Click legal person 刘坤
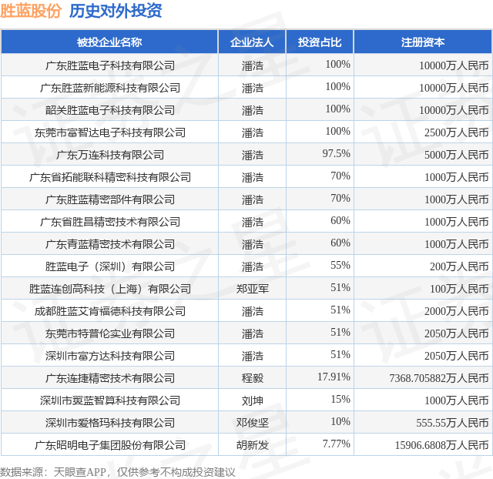The height and width of the screenshot is (479, 493). click(x=252, y=400)
